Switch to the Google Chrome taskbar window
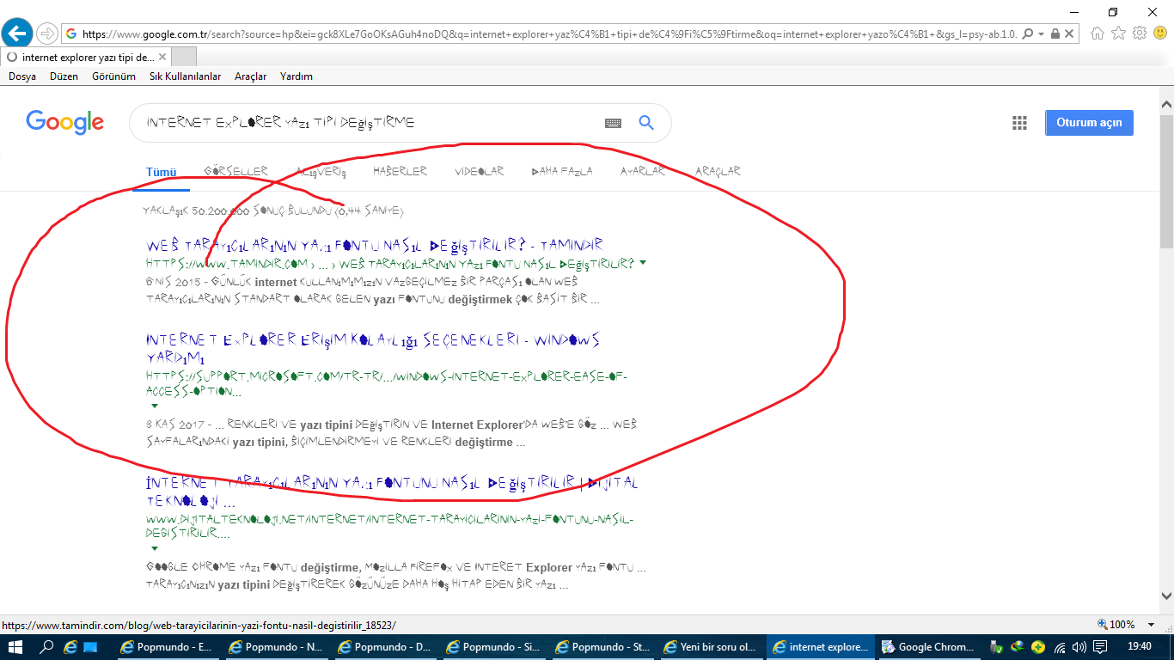Image resolution: width=1174 pixels, height=660 pixels. click(927, 647)
